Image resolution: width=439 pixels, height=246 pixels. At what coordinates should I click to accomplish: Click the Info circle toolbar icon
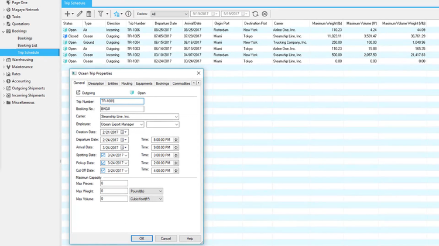(x=128, y=13)
